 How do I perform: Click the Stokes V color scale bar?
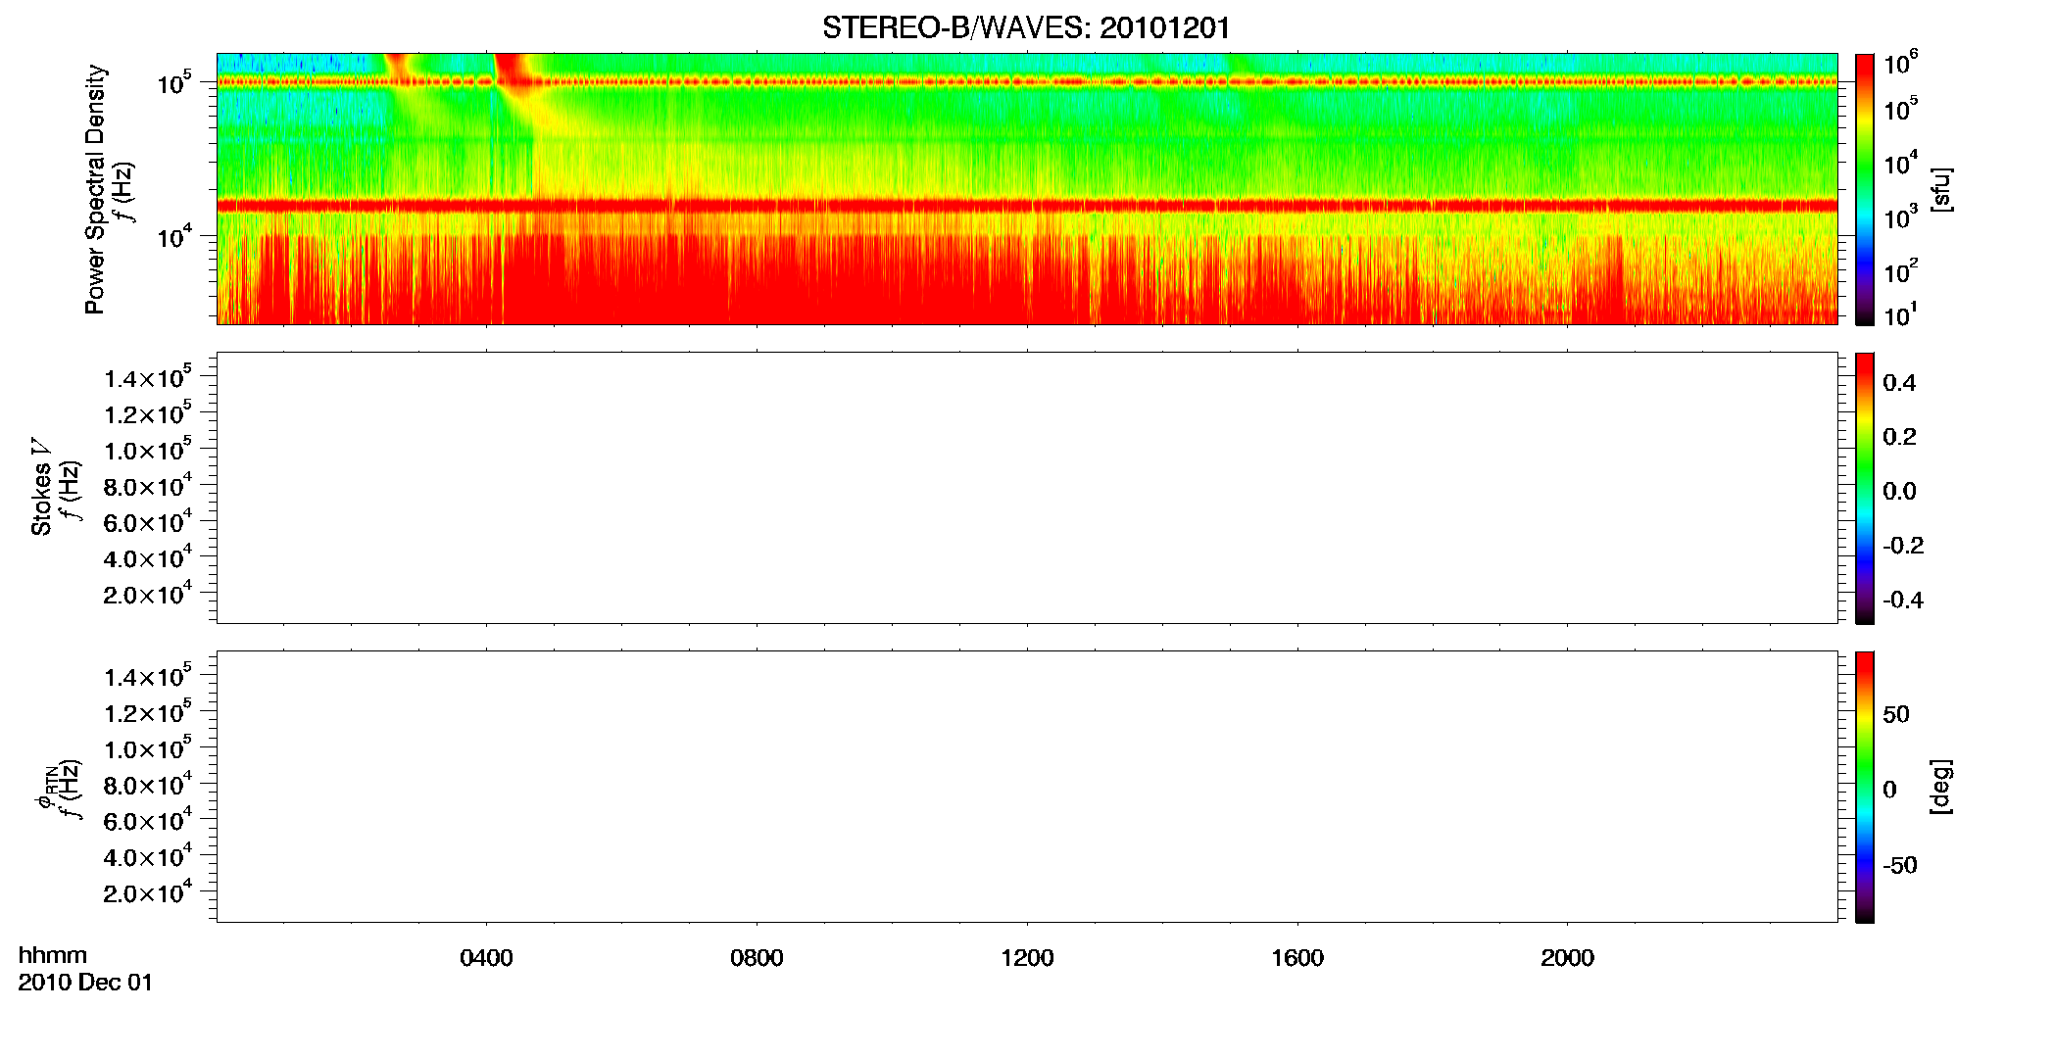pos(1865,488)
